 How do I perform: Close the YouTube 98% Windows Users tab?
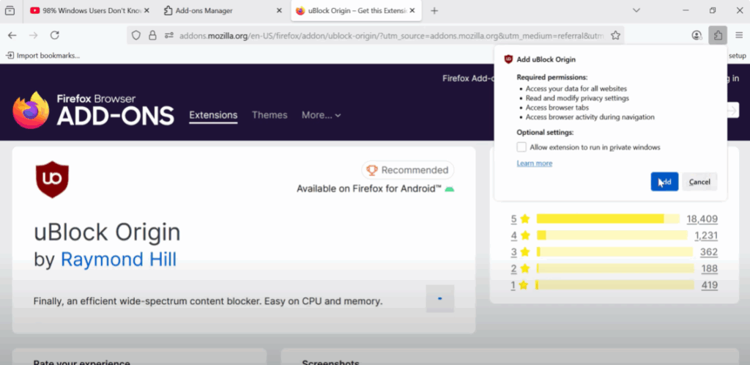(146, 10)
